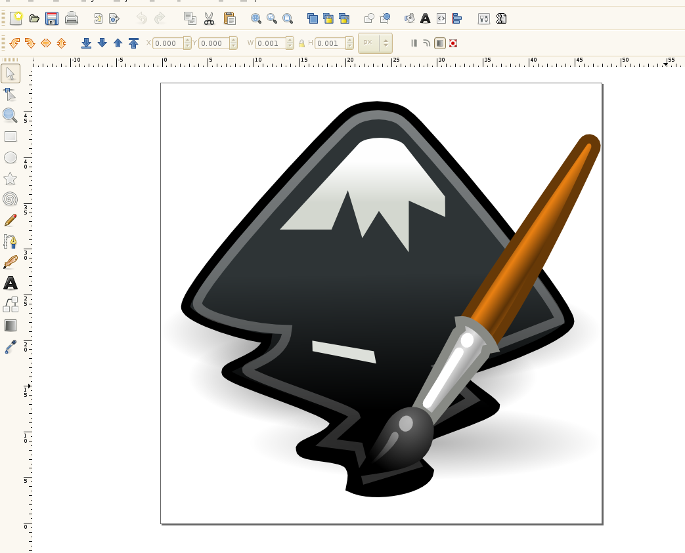Image resolution: width=685 pixels, height=553 pixels.
Task: Open the px units dropdown
Action: (x=375, y=43)
